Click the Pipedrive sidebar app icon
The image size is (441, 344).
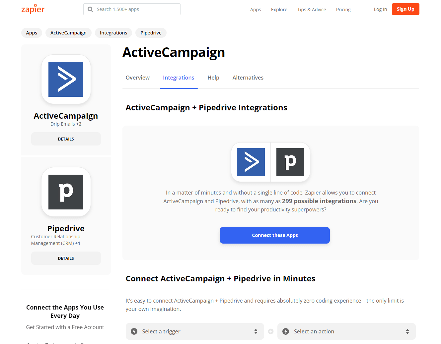[x=66, y=192]
